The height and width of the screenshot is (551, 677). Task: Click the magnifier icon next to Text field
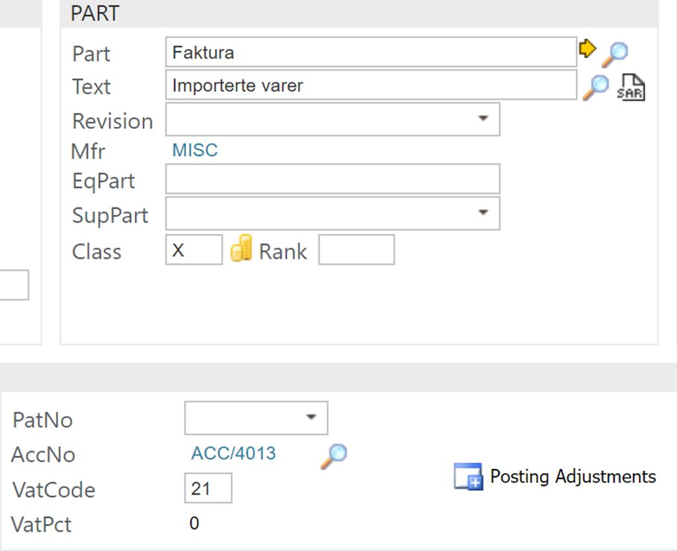click(x=595, y=87)
